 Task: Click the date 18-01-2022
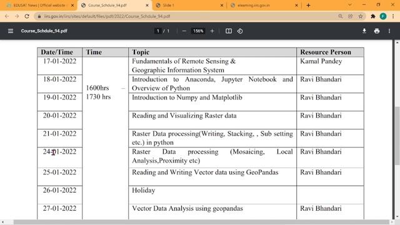tap(59, 79)
